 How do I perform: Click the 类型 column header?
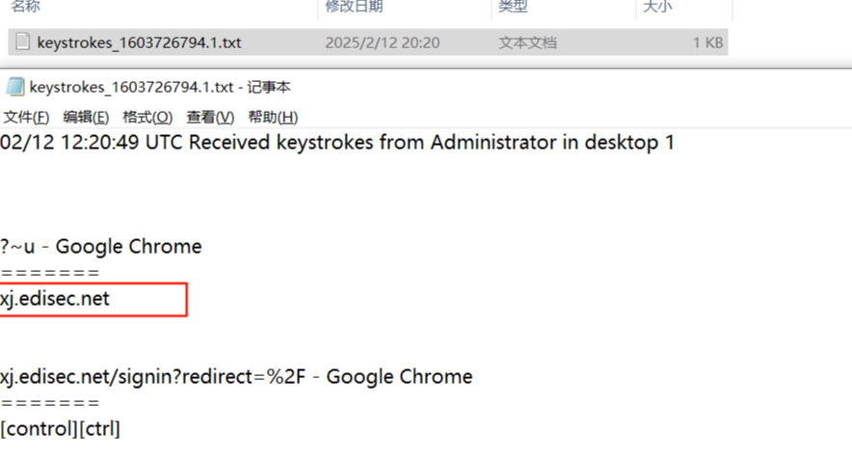coord(513,7)
